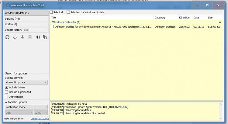Sort by the KB article column header

[x=185, y=17]
